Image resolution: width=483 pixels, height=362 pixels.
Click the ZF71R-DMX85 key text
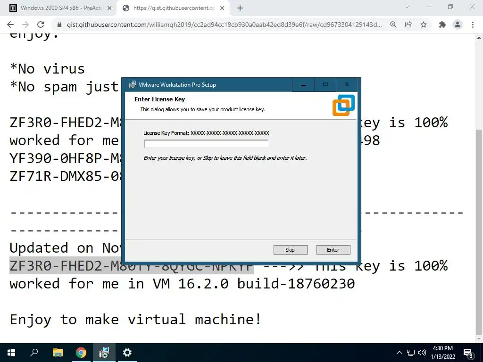[x=66, y=176]
